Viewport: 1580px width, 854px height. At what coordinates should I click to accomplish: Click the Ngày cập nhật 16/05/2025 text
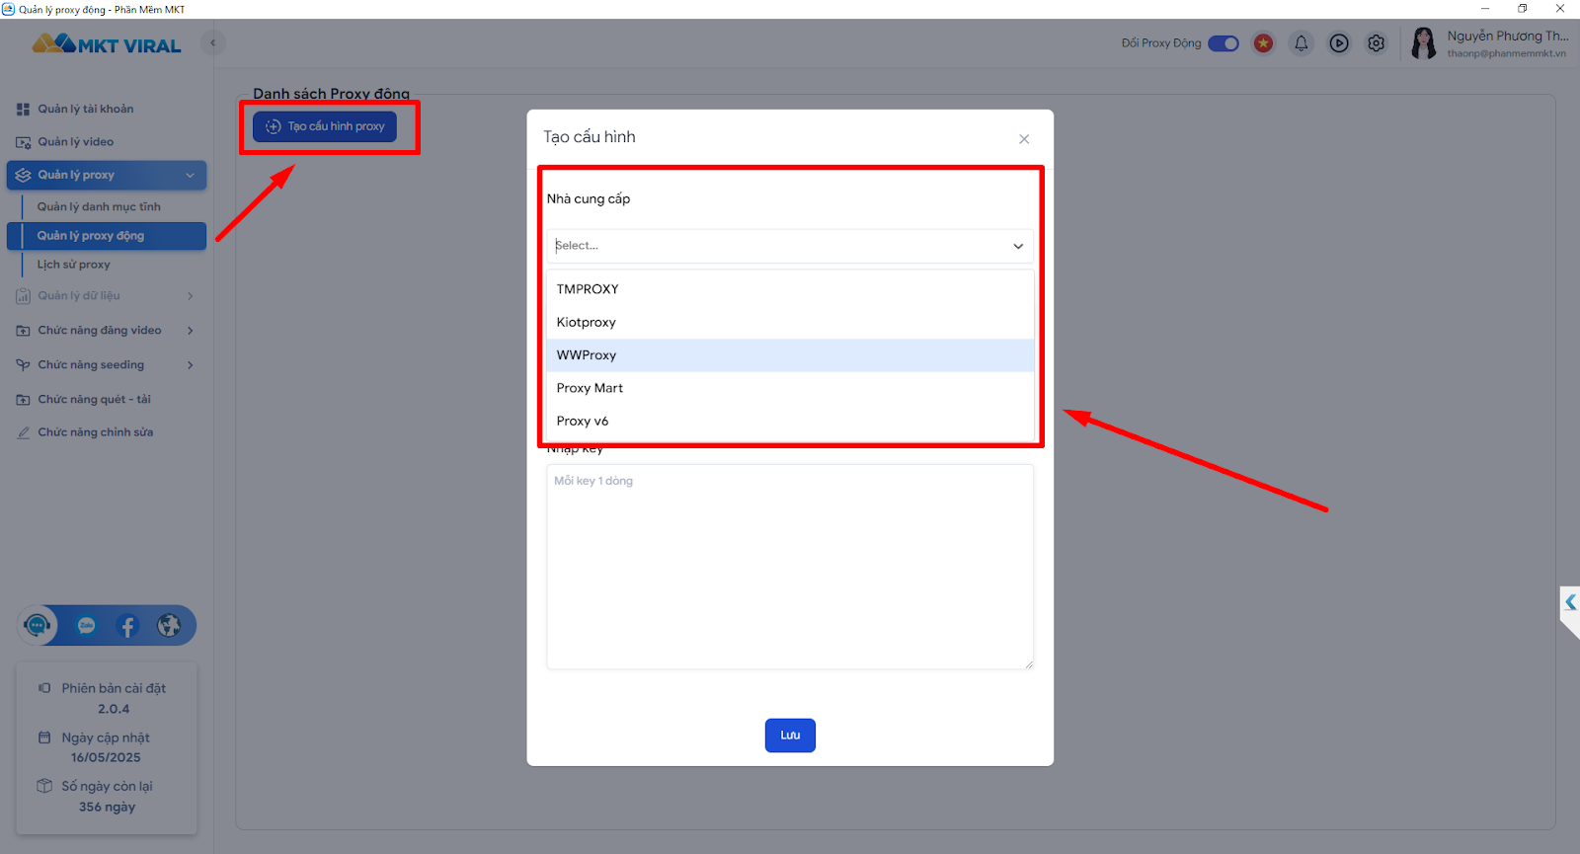pos(106,748)
